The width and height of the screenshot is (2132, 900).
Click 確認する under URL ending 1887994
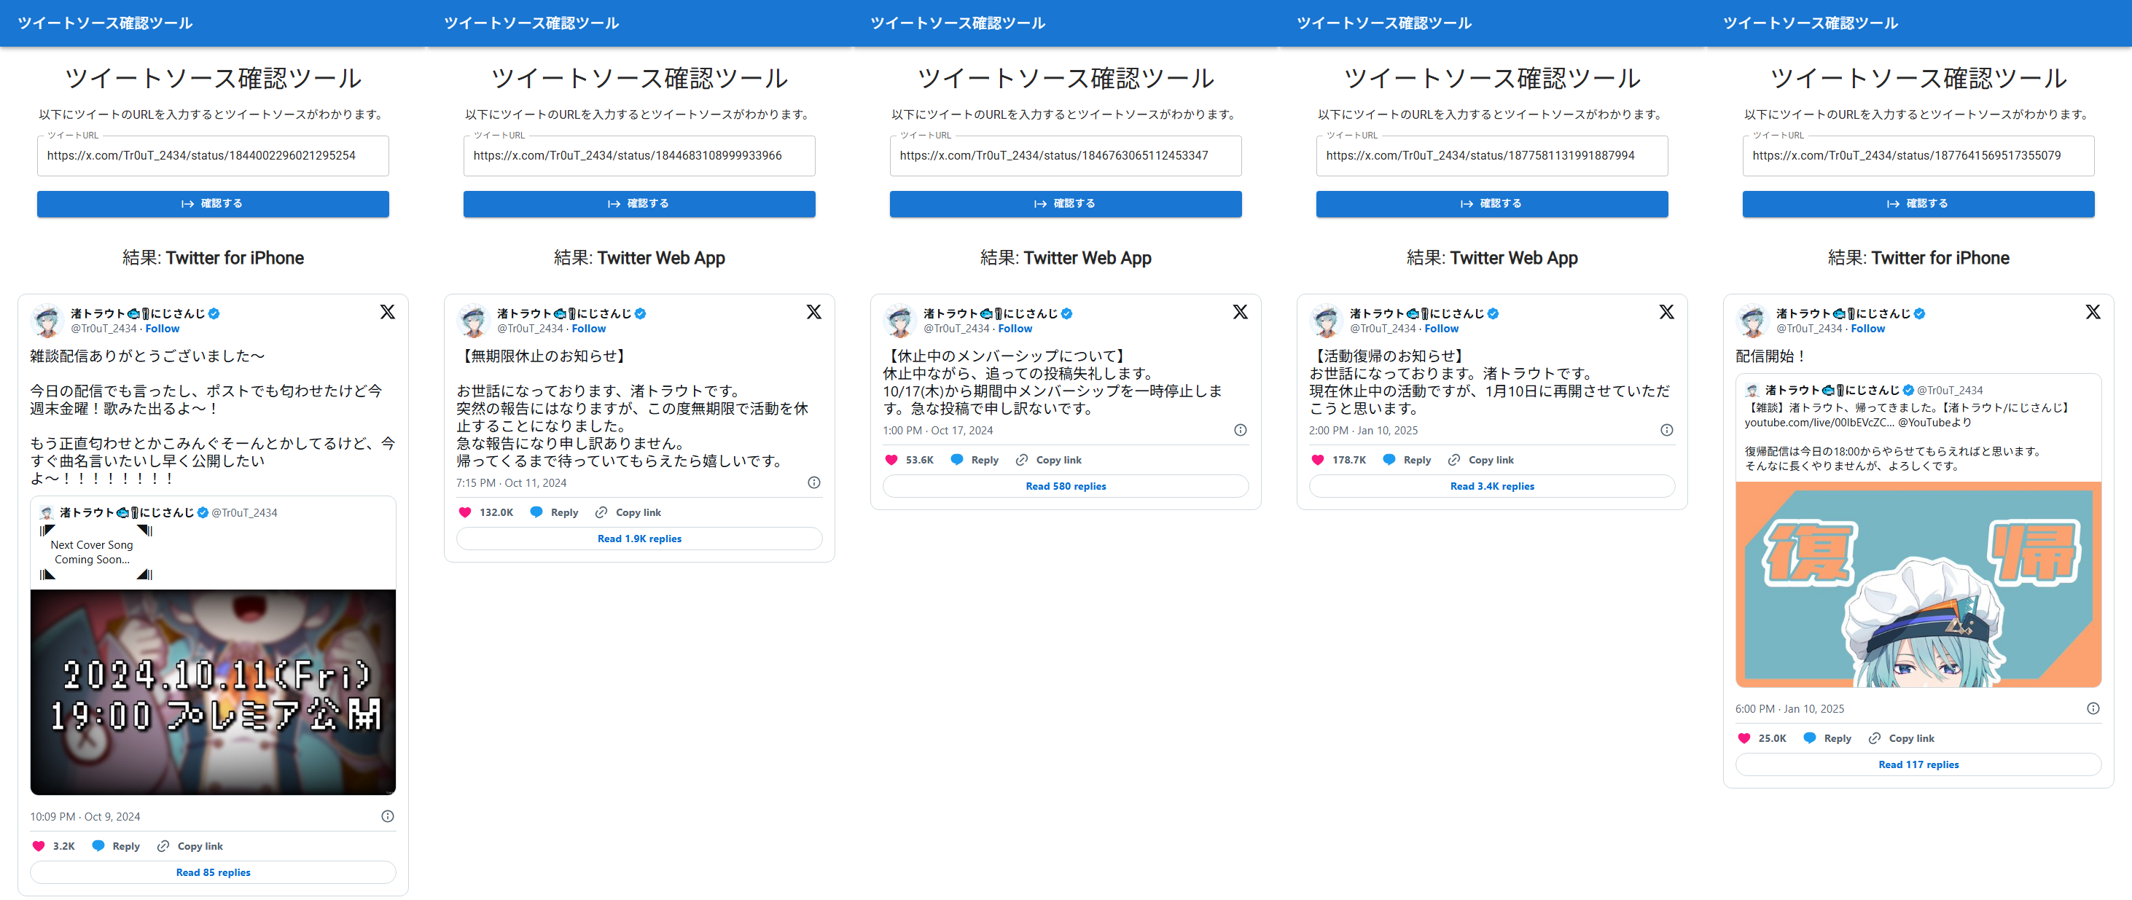click(1491, 204)
